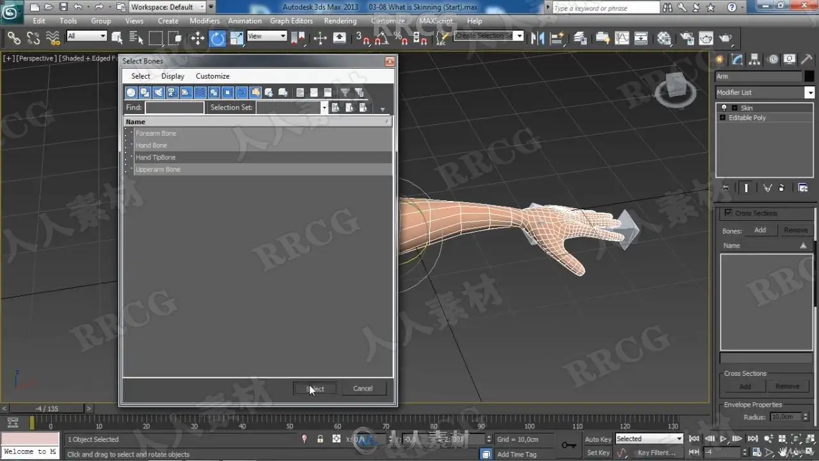
Task: Click the black object color swatch
Action: (809, 76)
